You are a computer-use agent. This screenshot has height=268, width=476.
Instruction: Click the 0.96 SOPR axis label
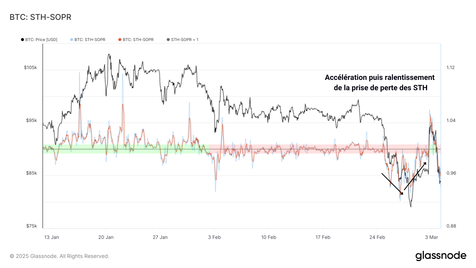click(451, 173)
